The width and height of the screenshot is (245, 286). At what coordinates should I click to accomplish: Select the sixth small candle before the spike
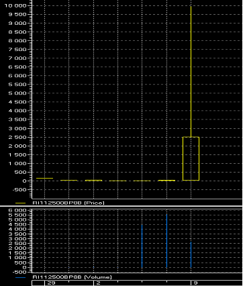(x=166, y=181)
